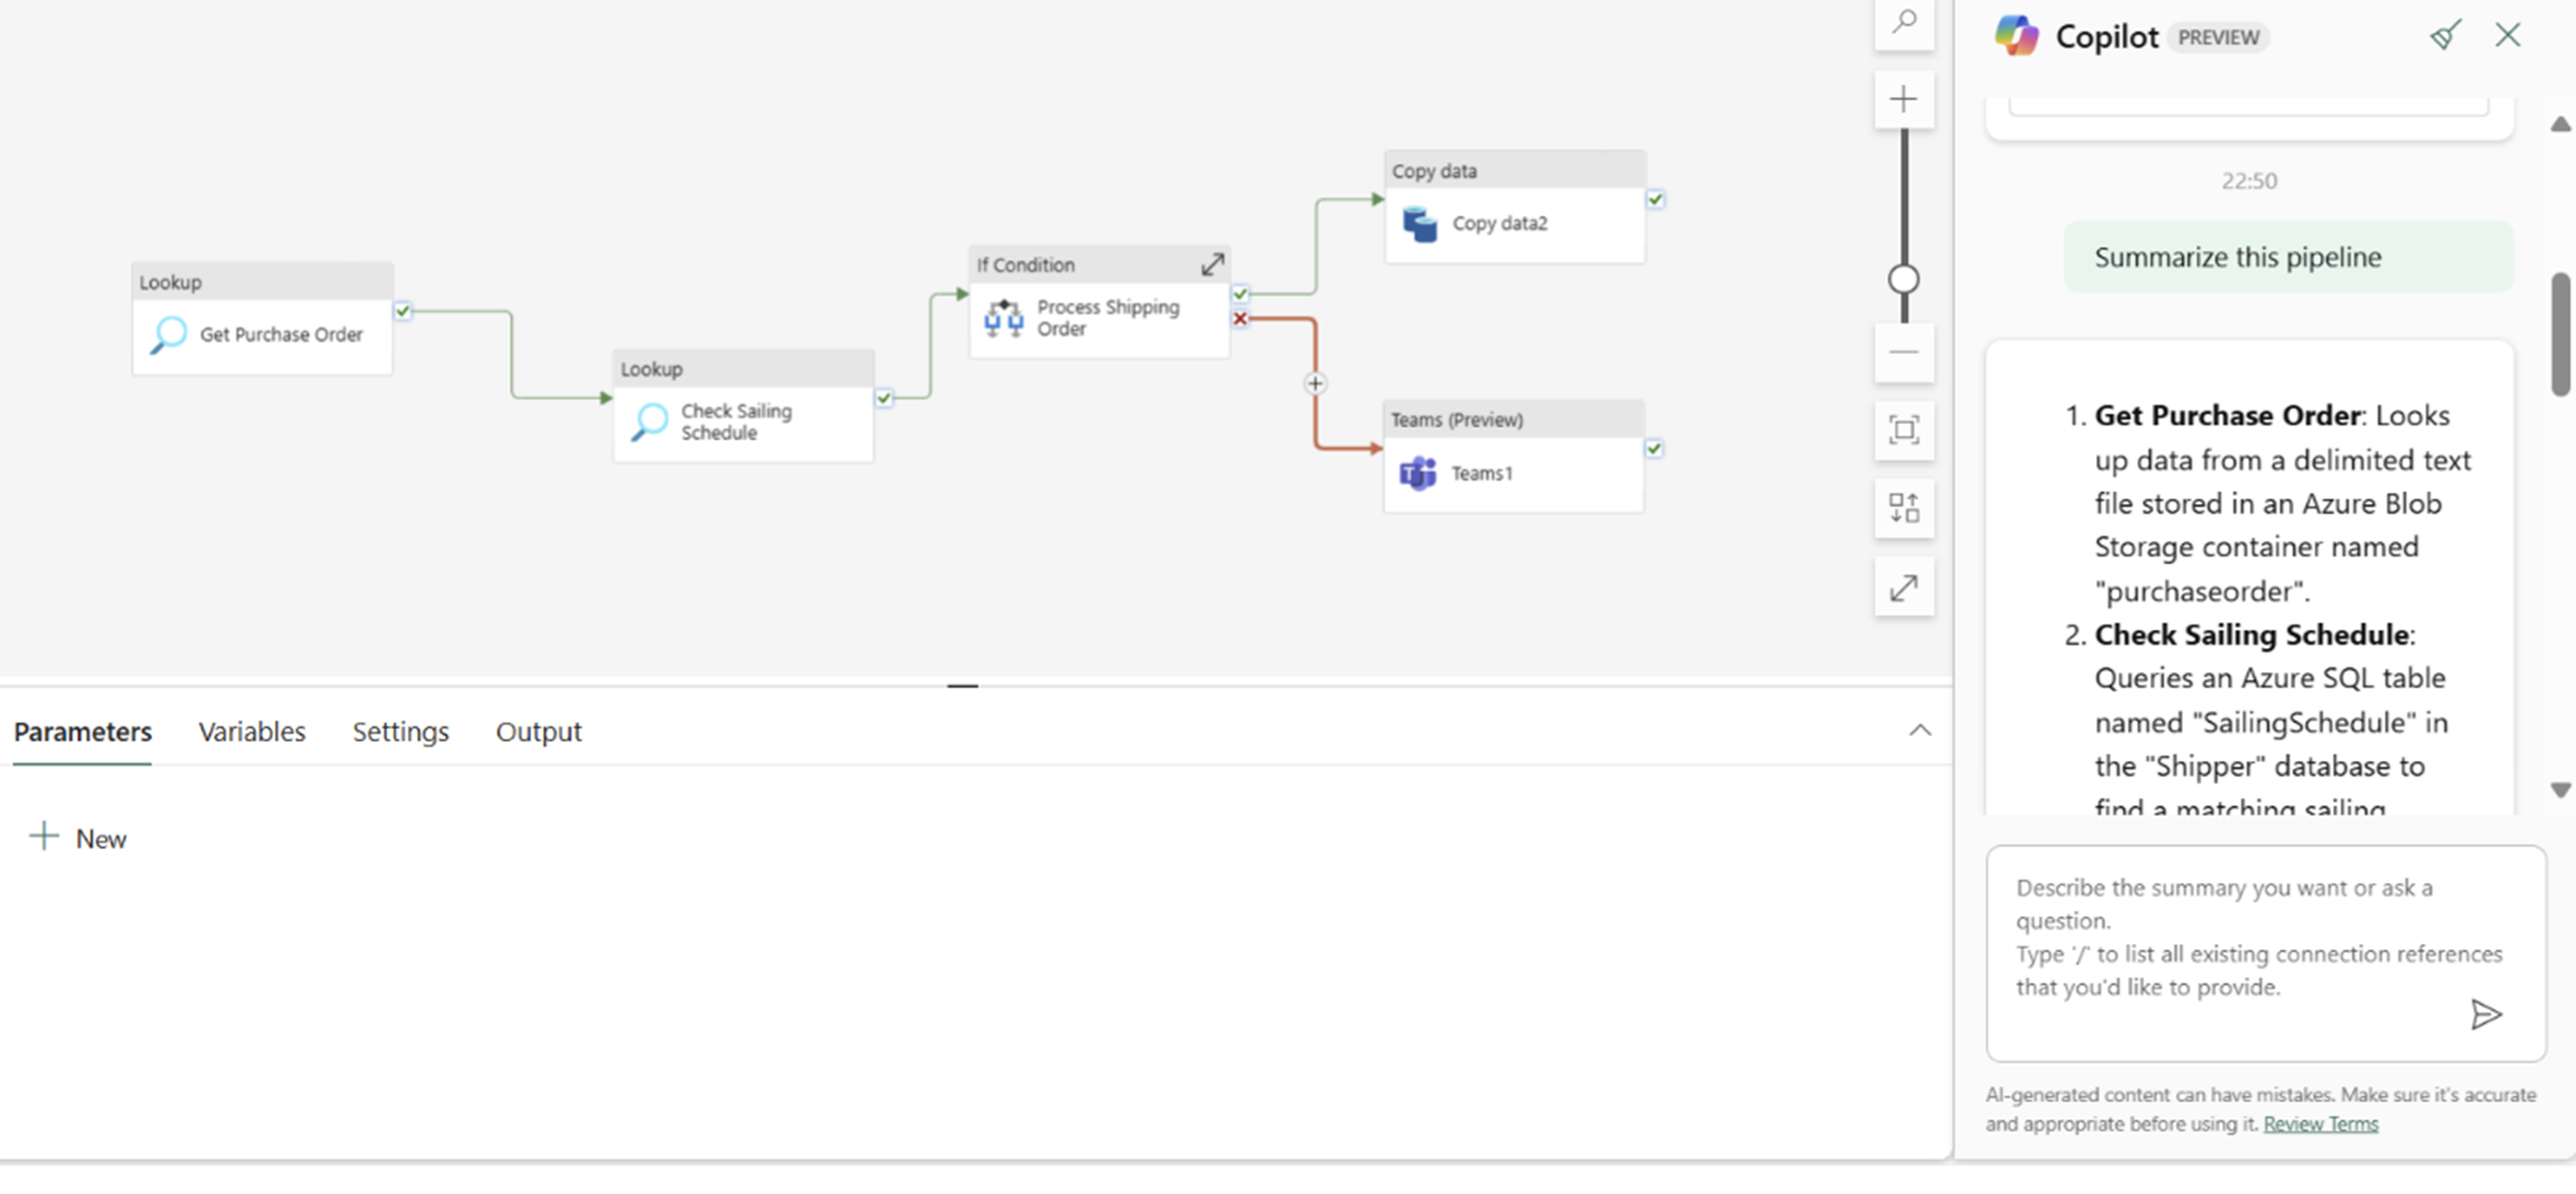The height and width of the screenshot is (1194, 2576).
Task: Click the New parameter button
Action: (x=79, y=837)
